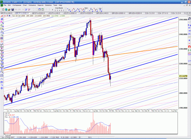Click the F button in chart header

pos(7,16)
